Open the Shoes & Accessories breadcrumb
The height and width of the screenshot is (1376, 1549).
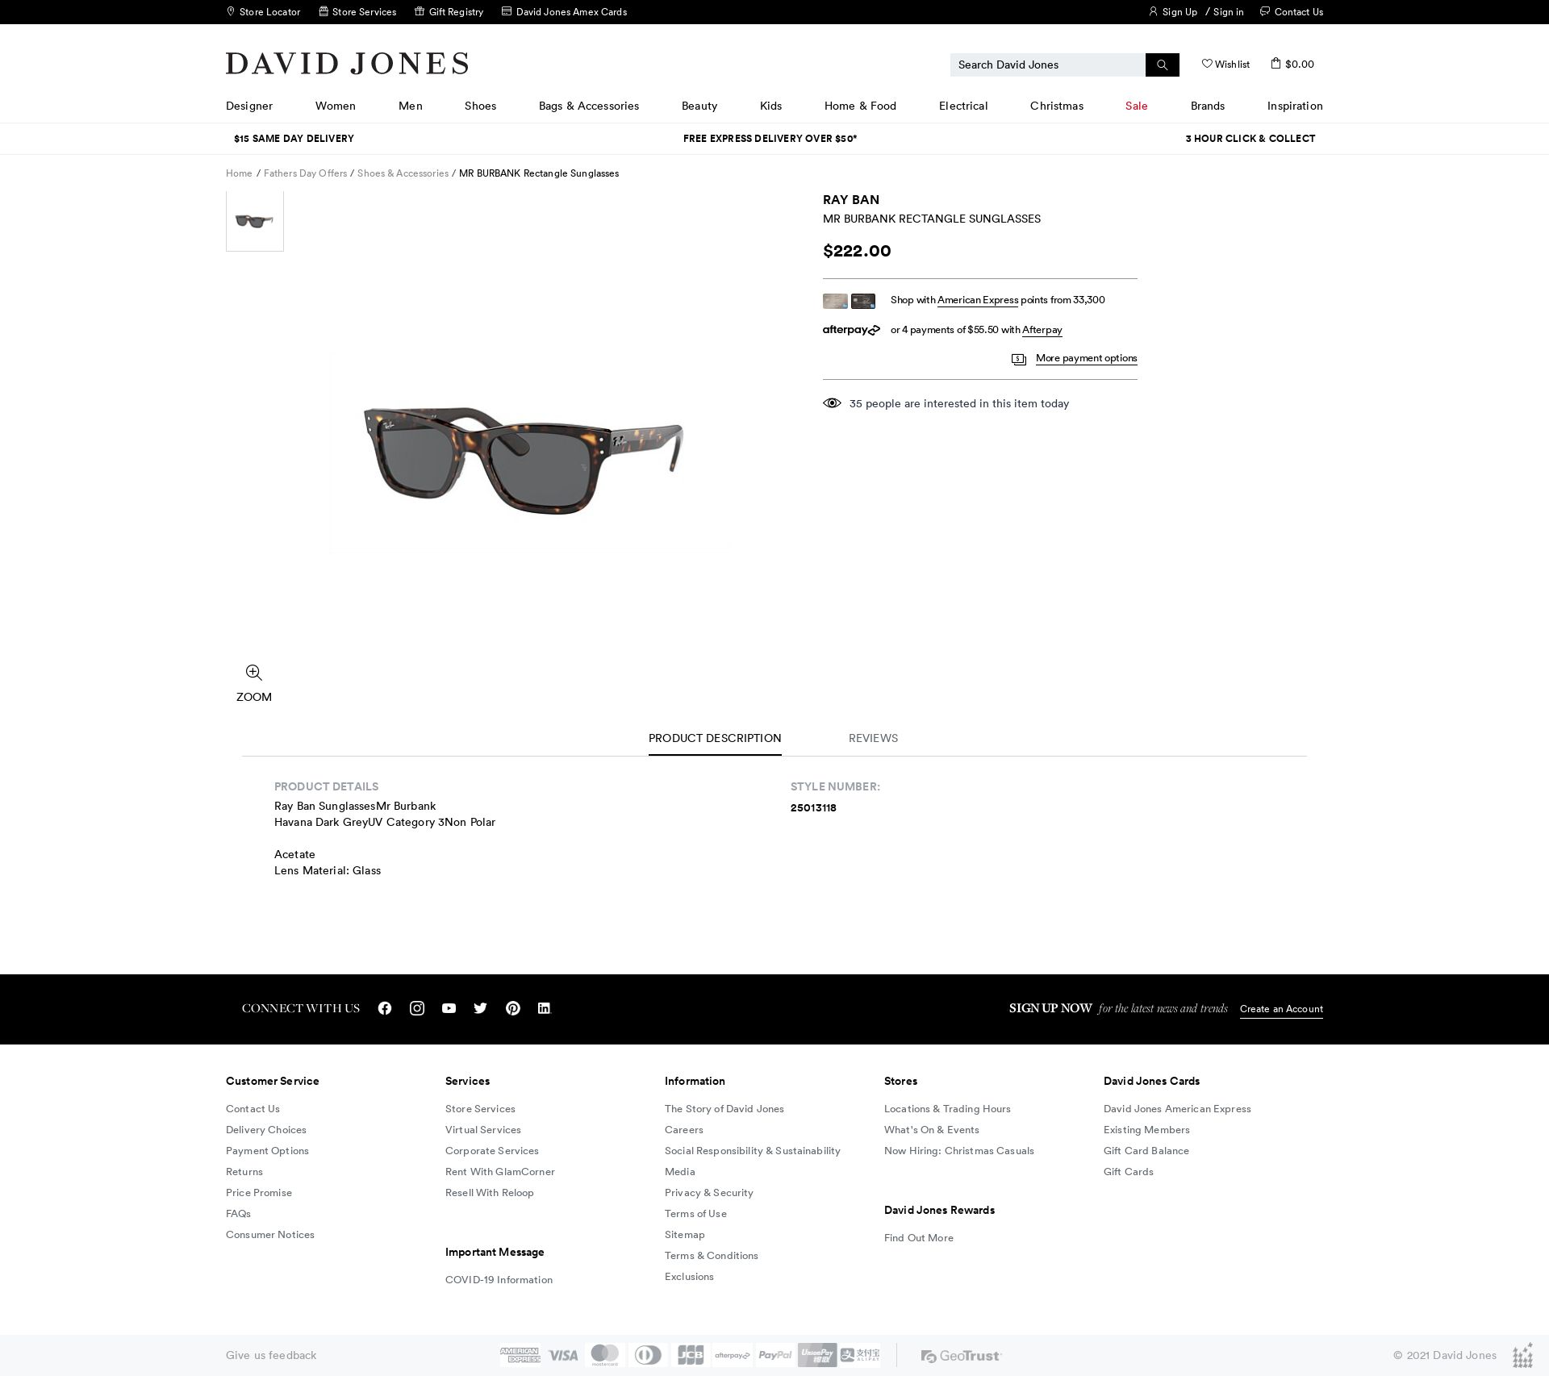[403, 173]
